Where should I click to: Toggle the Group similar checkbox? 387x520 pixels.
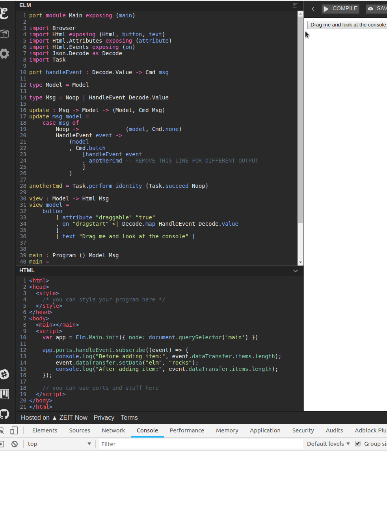358,443
